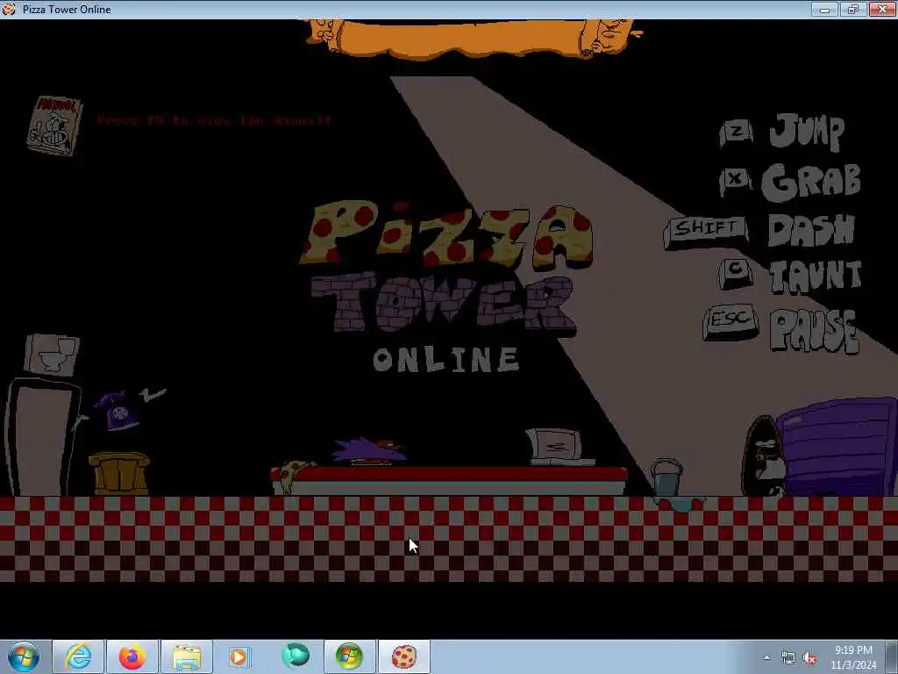Click the taskbar clock showing 9:19 PM
The height and width of the screenshot is (674, 898).
click(853, 657)
